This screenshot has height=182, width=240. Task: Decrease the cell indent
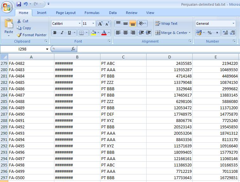tap(141, 33)
